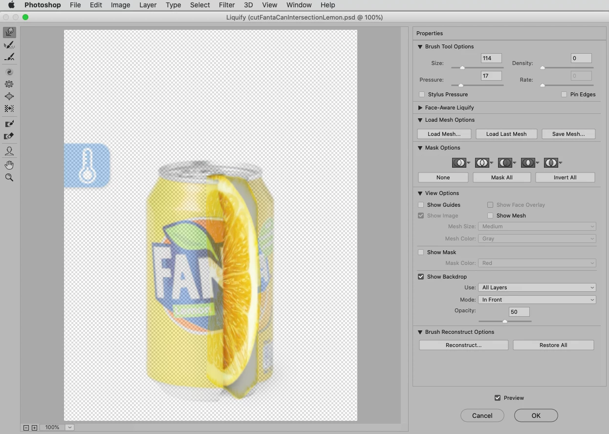Screen dimensions: 609x434
Task: Open the Layer menu
Action: point(148,5)
